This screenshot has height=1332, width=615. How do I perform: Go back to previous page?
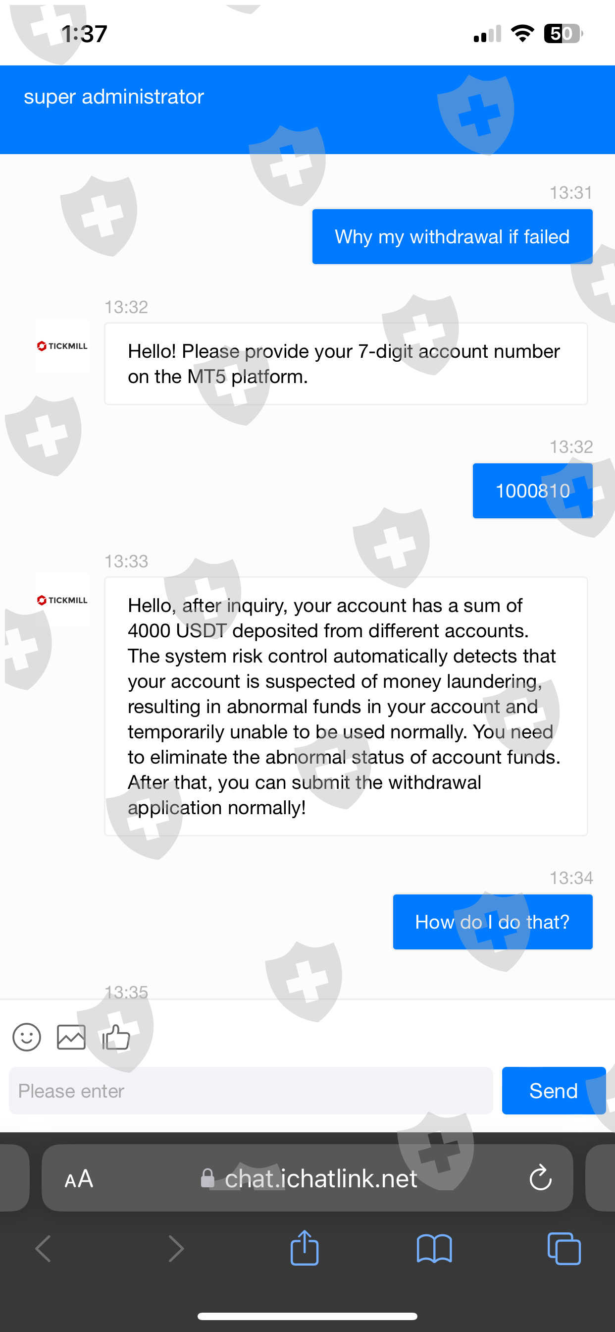tap(44, 1249)
